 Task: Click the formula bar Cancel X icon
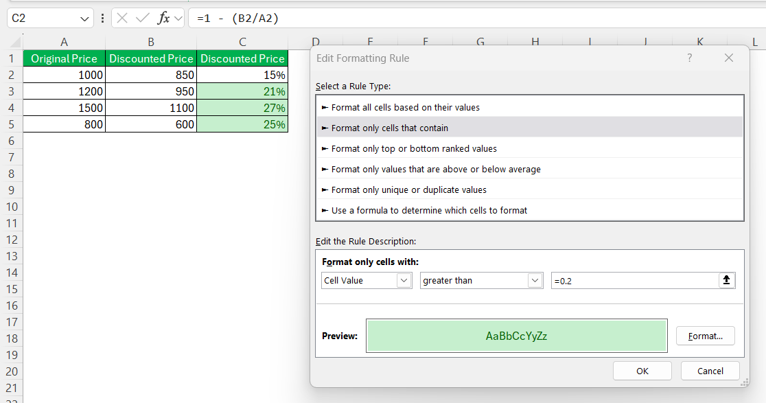point(123,19)
